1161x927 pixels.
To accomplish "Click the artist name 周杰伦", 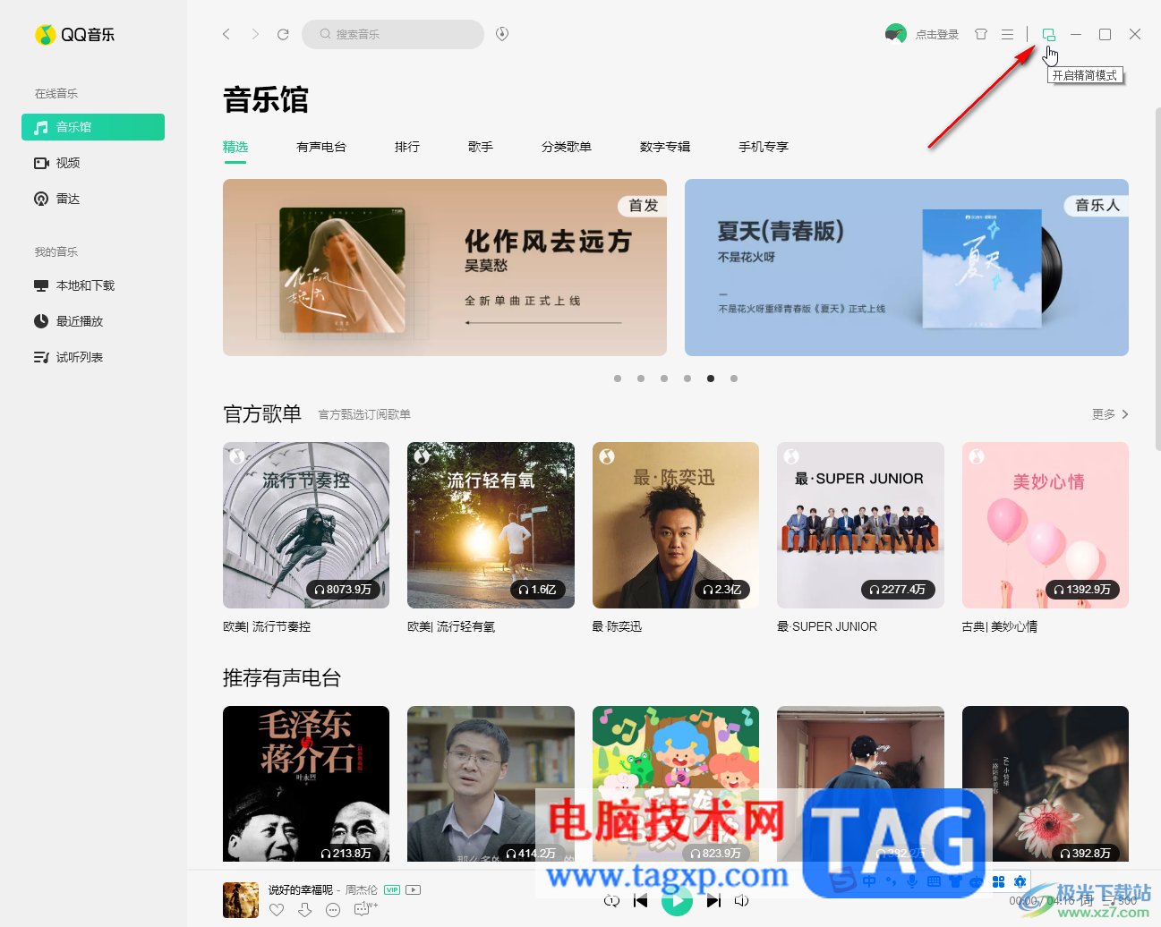I will (x=362, y=889).
